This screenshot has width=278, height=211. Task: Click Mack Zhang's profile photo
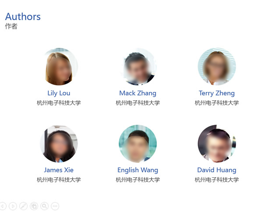click(138, 67)
